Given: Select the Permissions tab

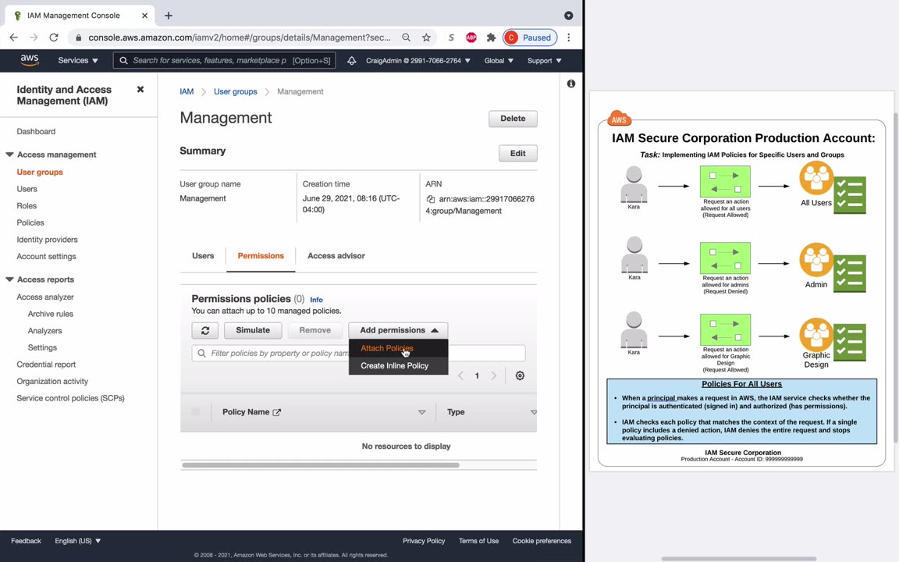Looking at the screenshot, I should point(261,256).
